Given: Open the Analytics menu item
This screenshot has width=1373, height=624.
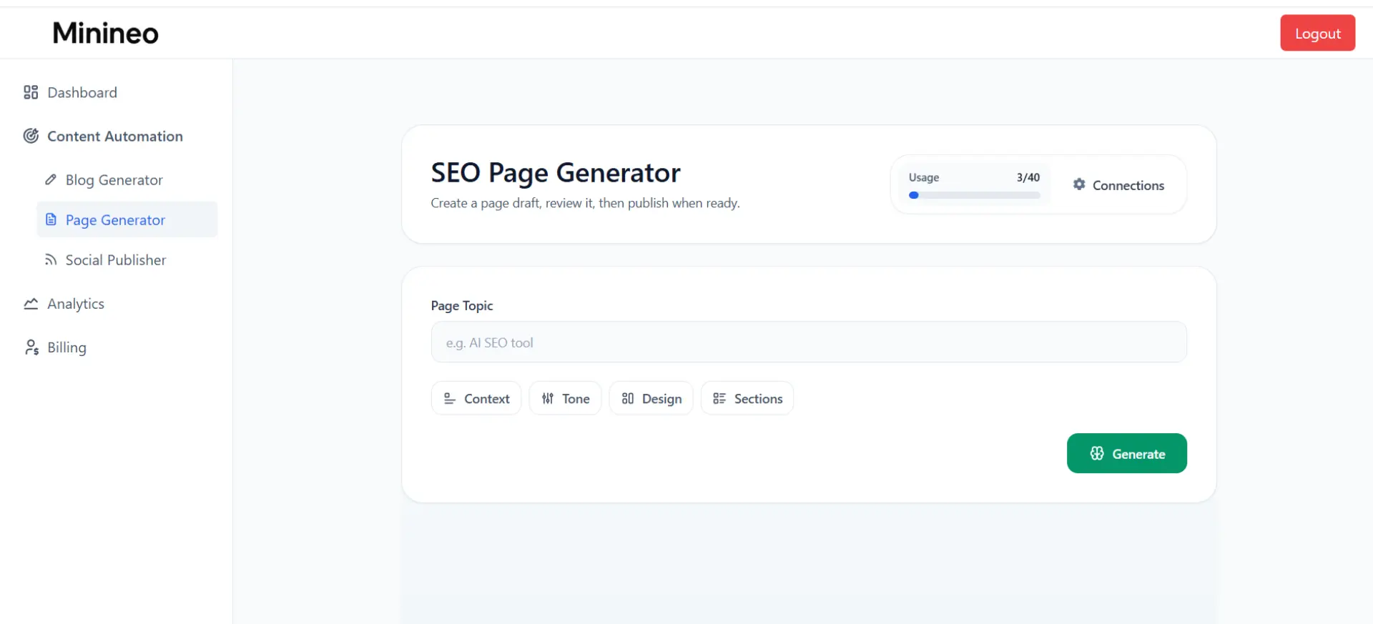Looking at the screenshot, I should (76, 304).
